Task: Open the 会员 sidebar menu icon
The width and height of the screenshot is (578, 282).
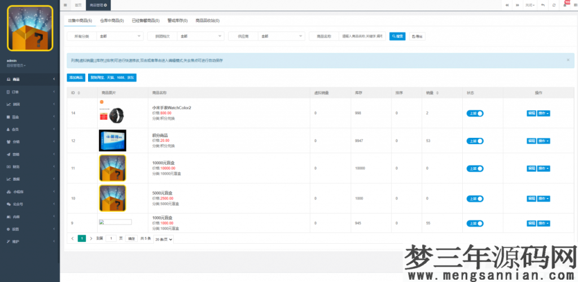Action: point(8,129)
